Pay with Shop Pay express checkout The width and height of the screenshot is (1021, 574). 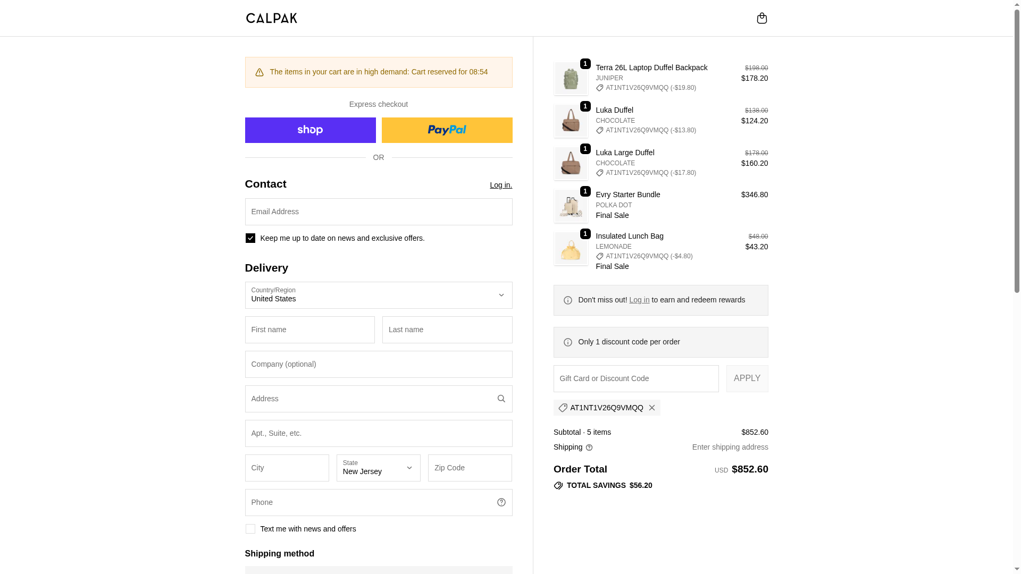click(x=310, y=130)
